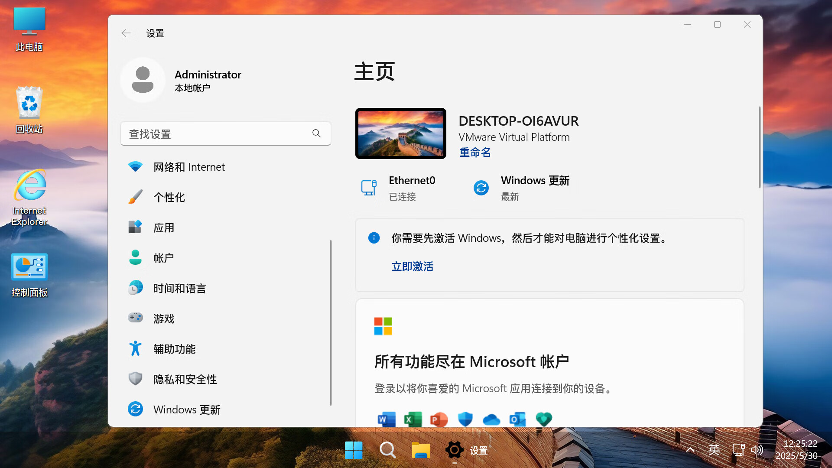Click the OneDrive cloud icon

pos(491,419)
